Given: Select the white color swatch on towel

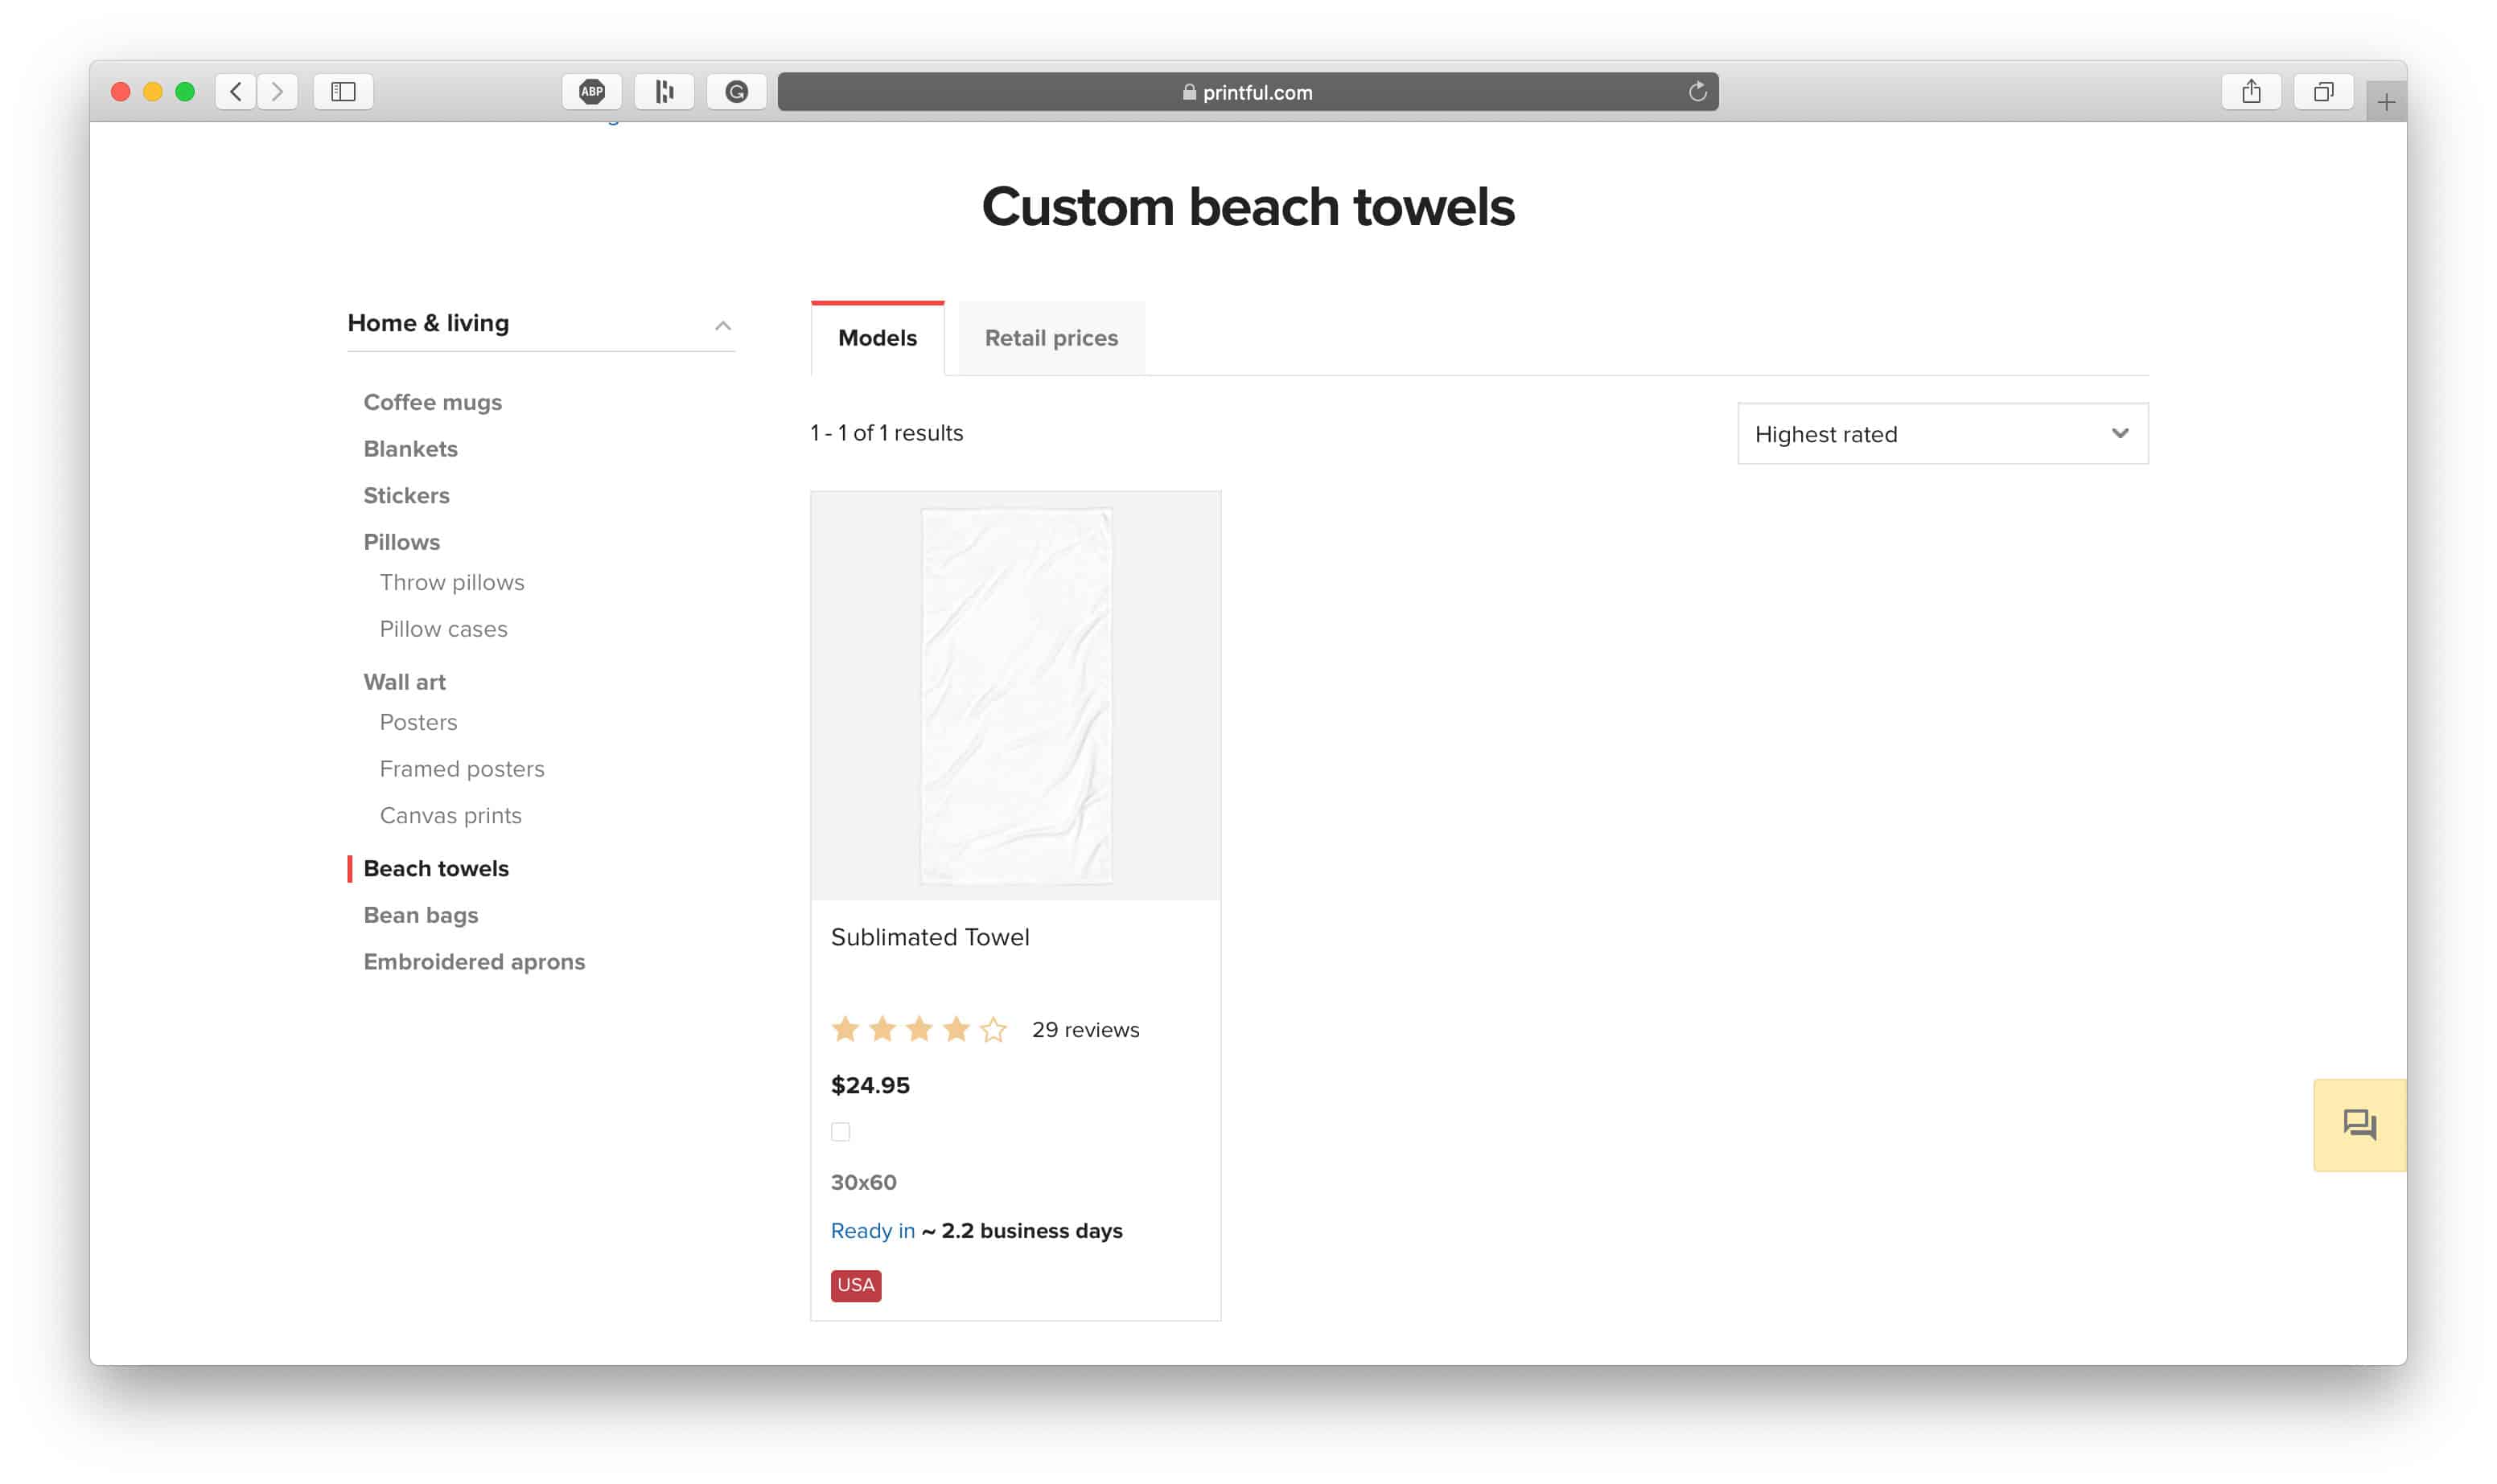Looking at the screenshot, I should coord(841,1132).
